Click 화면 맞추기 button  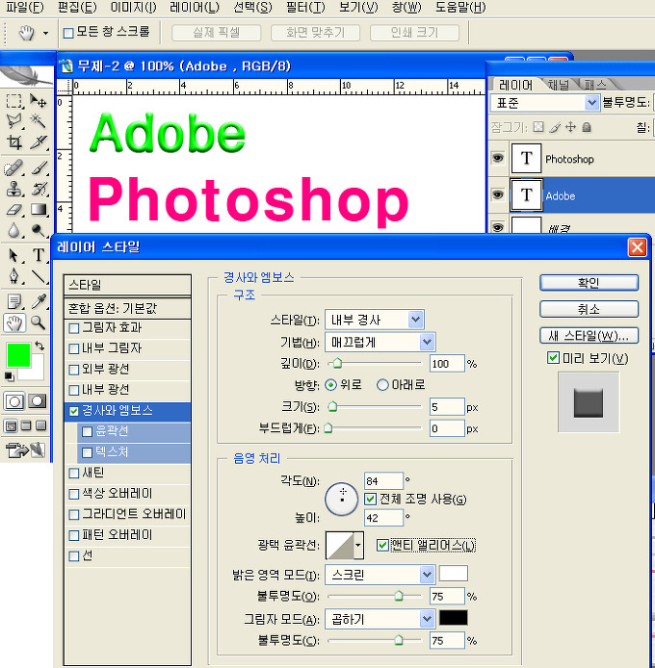tap(315, 33)
